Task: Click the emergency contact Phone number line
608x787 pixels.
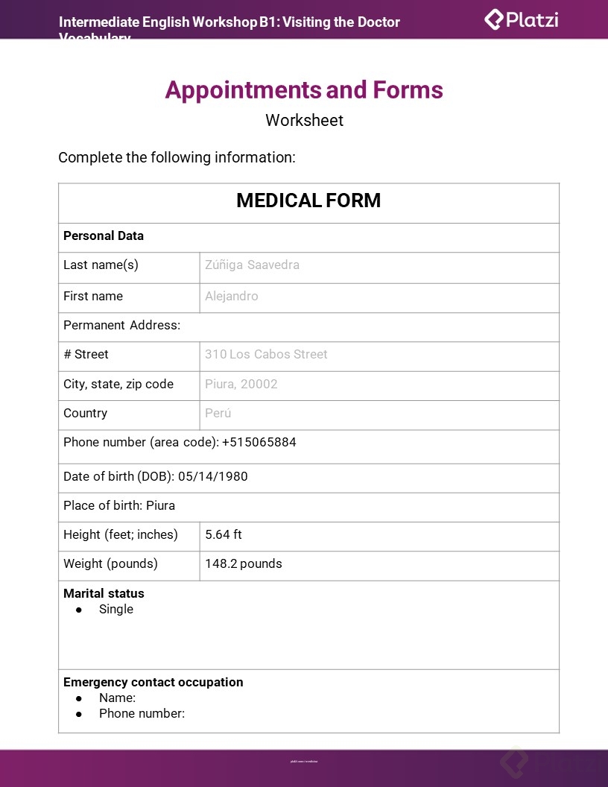Action: click(x=142, y=714)
